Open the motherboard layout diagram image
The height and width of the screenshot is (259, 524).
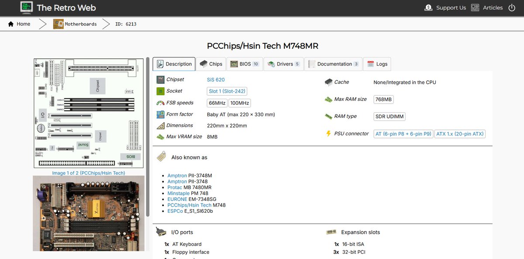89,114
